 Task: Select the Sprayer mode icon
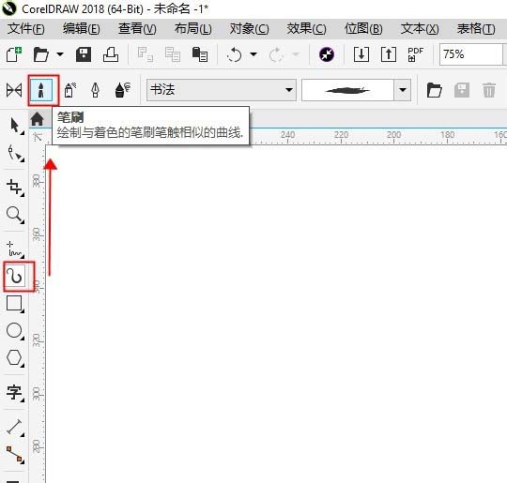pyautogui.click(x=69, y=90)
